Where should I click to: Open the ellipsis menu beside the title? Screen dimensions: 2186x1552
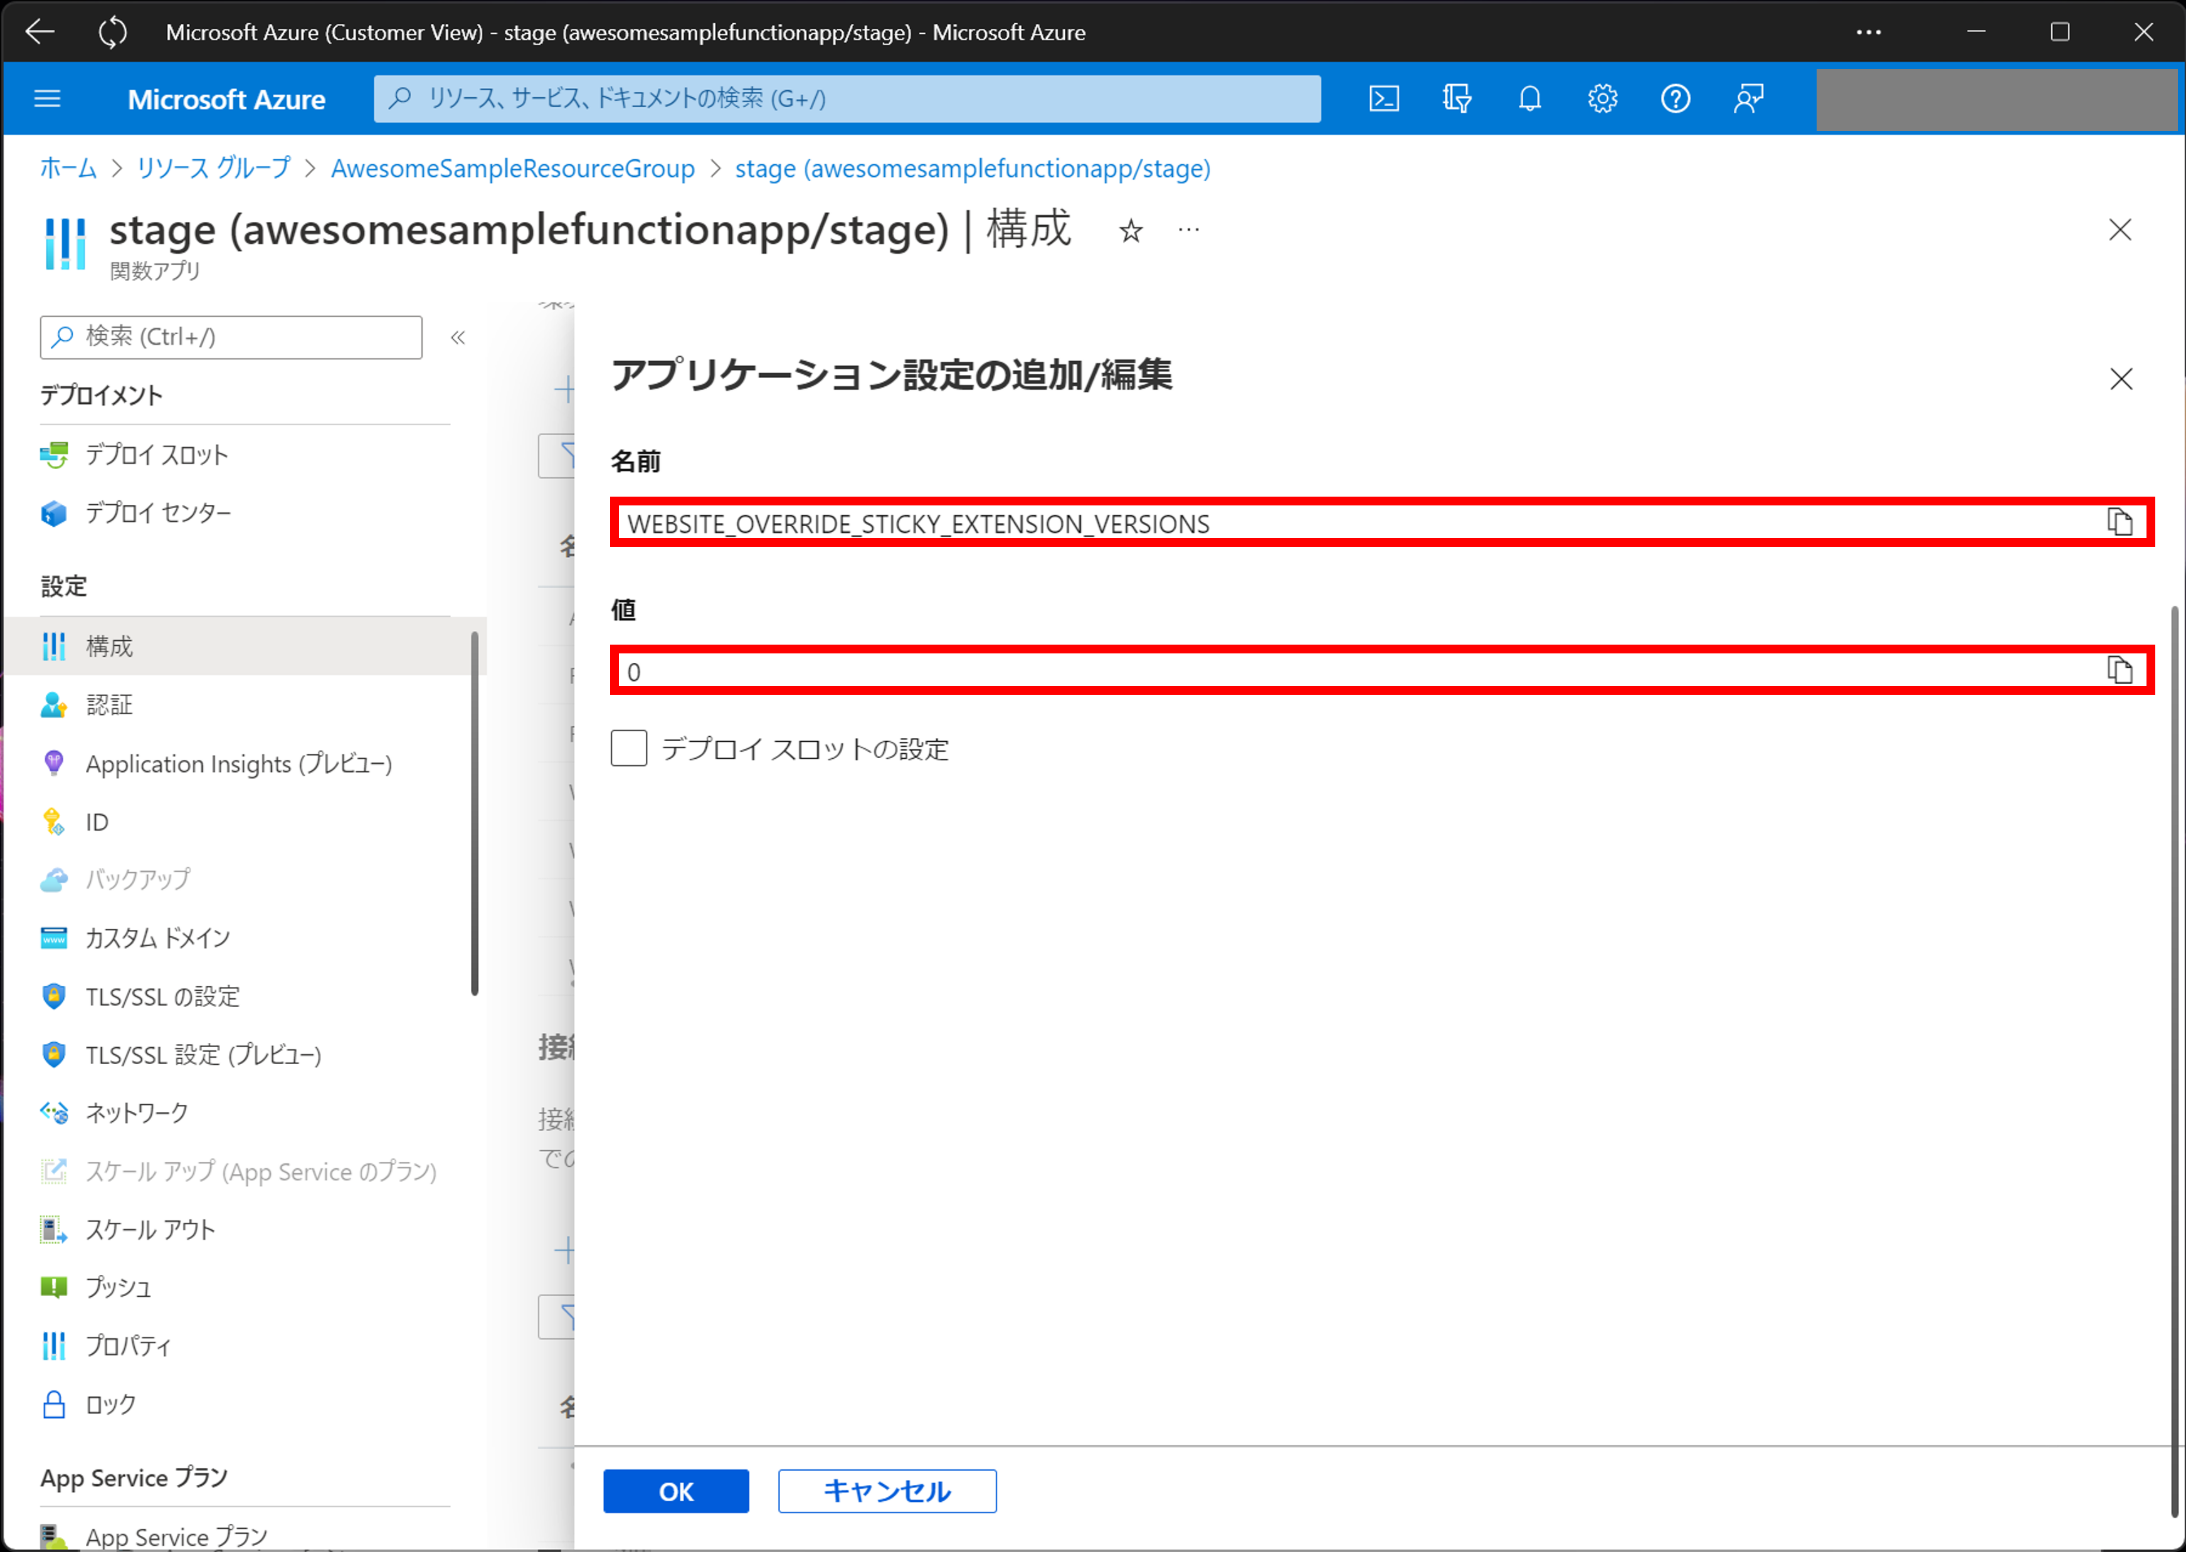[1188, 230]
